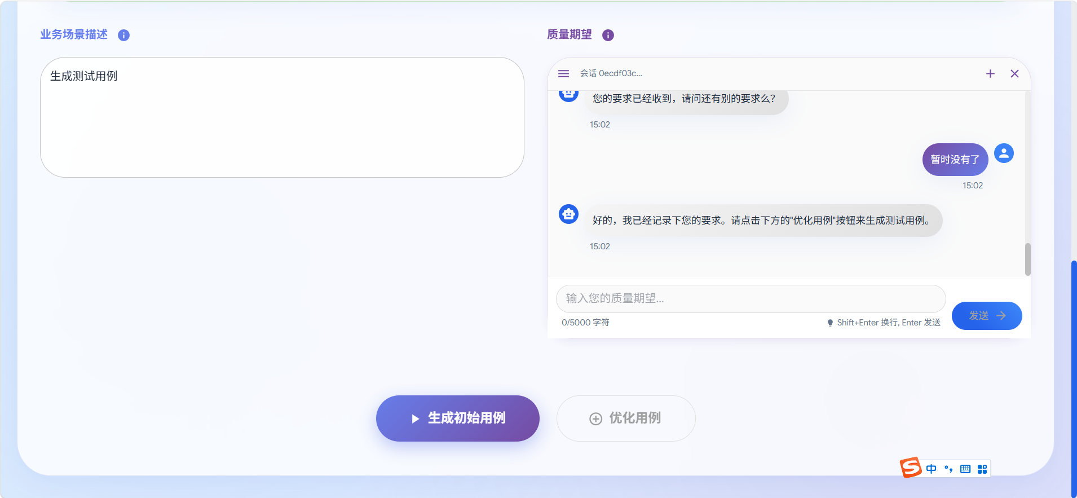The image size is (1077, 498).
Task: Click the 发送 send button
Action: (x=987, y=316)
